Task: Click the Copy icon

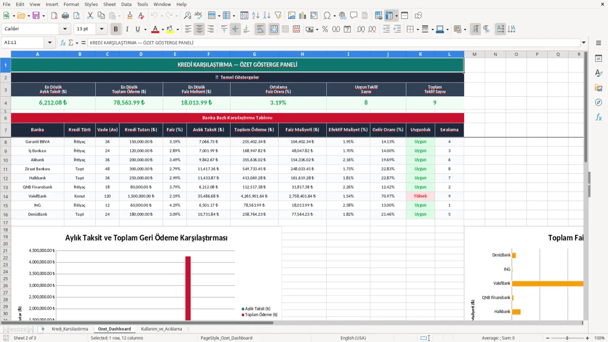Action: pyautogui.click(x=101, y=16)
